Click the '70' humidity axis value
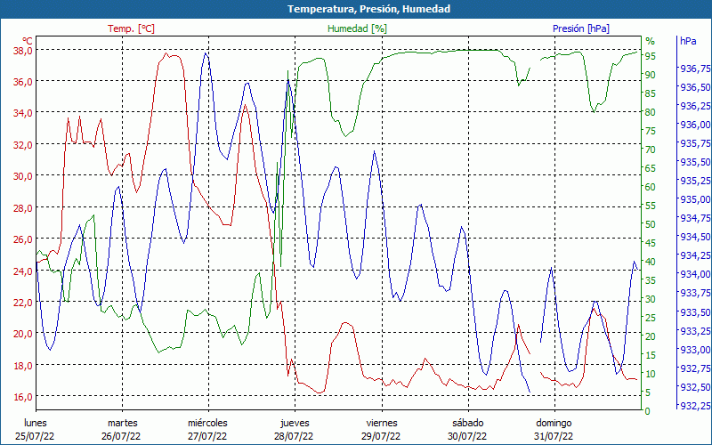 click(x=651, y=150)
